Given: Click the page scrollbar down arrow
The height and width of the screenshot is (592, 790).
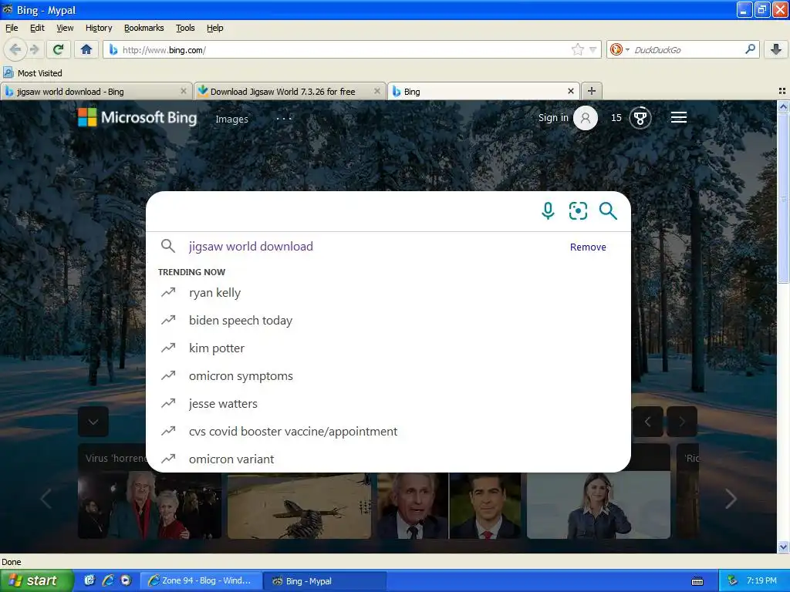Looking at the screenshot, I should pos(783,547).
